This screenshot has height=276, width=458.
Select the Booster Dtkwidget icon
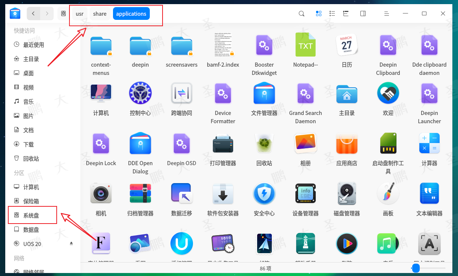tap(264, 45)
